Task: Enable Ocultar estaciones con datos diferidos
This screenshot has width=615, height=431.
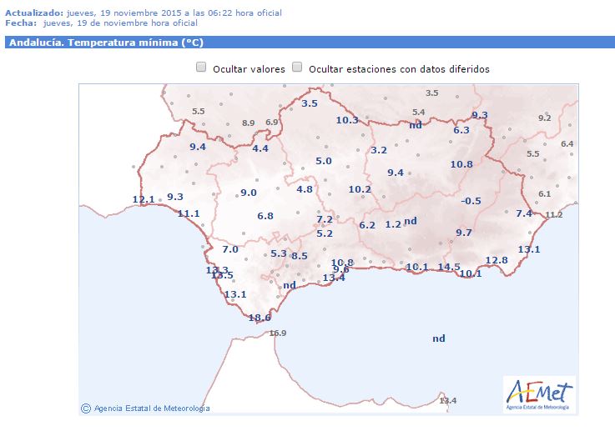Action: (x=297, y=68)
